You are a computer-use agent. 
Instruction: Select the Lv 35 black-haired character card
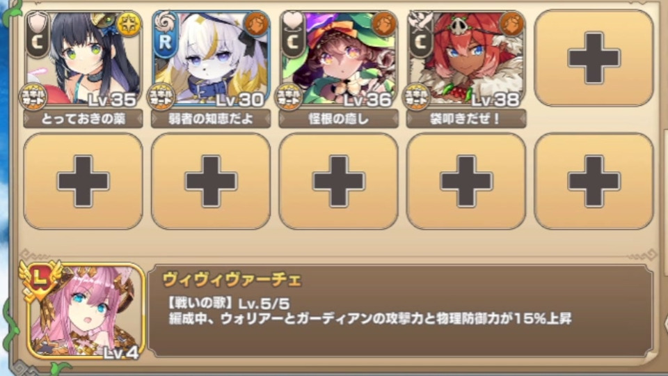point(83,58)
